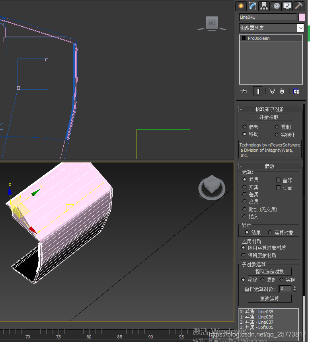Image resolution: width=310 pixels, height=342 pixels.
Task: Open the pink object color swatch
Action: click(302, 17)
